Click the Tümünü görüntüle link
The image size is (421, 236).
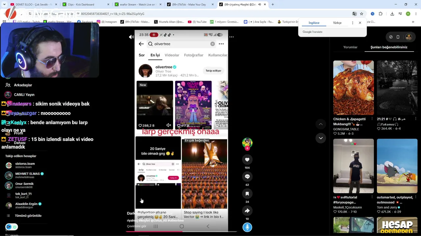pos(28,216)
